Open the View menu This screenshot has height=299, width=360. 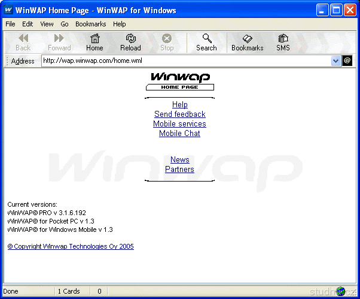47,24
